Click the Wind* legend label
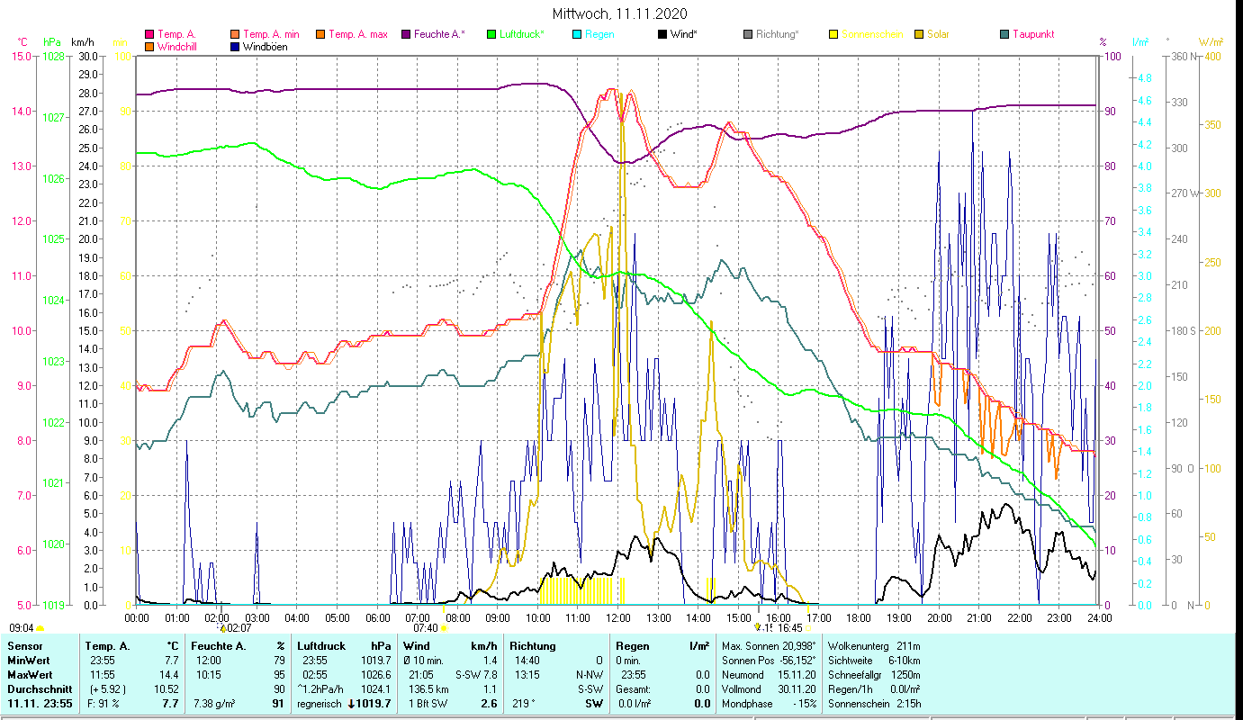The height and width of the screenshot is (720, 1243). [686, 34]
